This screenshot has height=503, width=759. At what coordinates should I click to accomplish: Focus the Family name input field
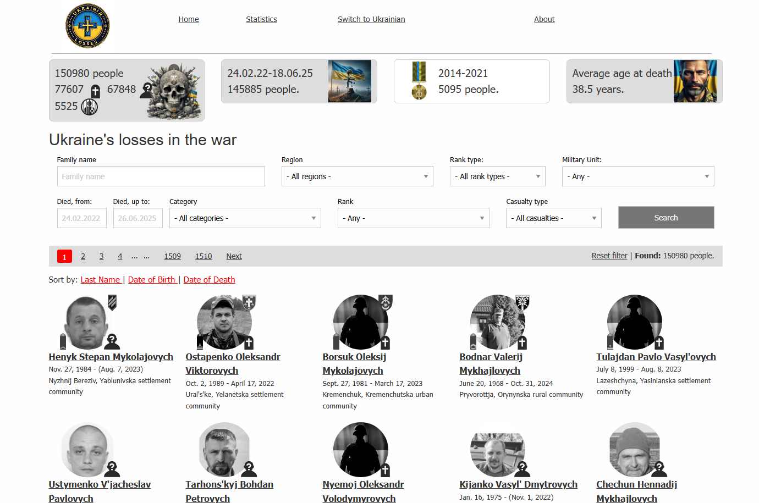(161, 176)
